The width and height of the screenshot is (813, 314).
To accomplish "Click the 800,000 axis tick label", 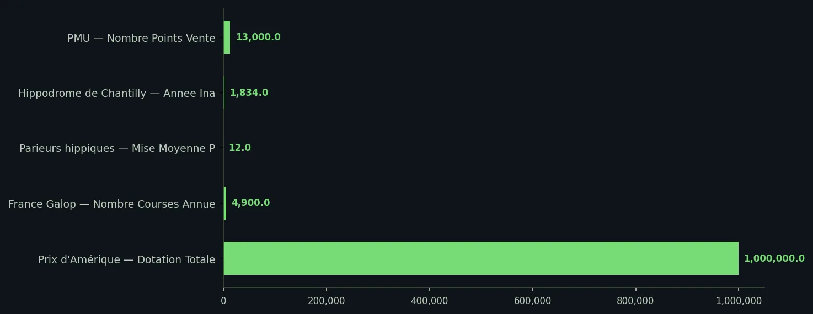I will (635, 301).
